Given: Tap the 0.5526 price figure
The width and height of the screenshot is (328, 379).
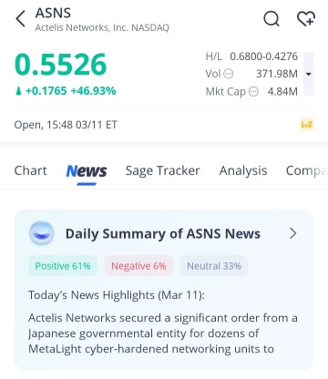Looking at the screenshot, I should (x=60, y=65).
